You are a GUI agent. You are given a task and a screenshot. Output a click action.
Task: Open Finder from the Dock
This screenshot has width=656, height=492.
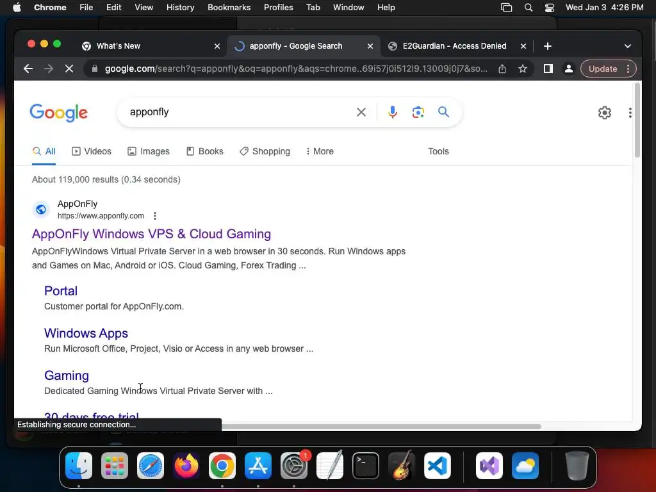pyautogui.click(x=79, y=466)
